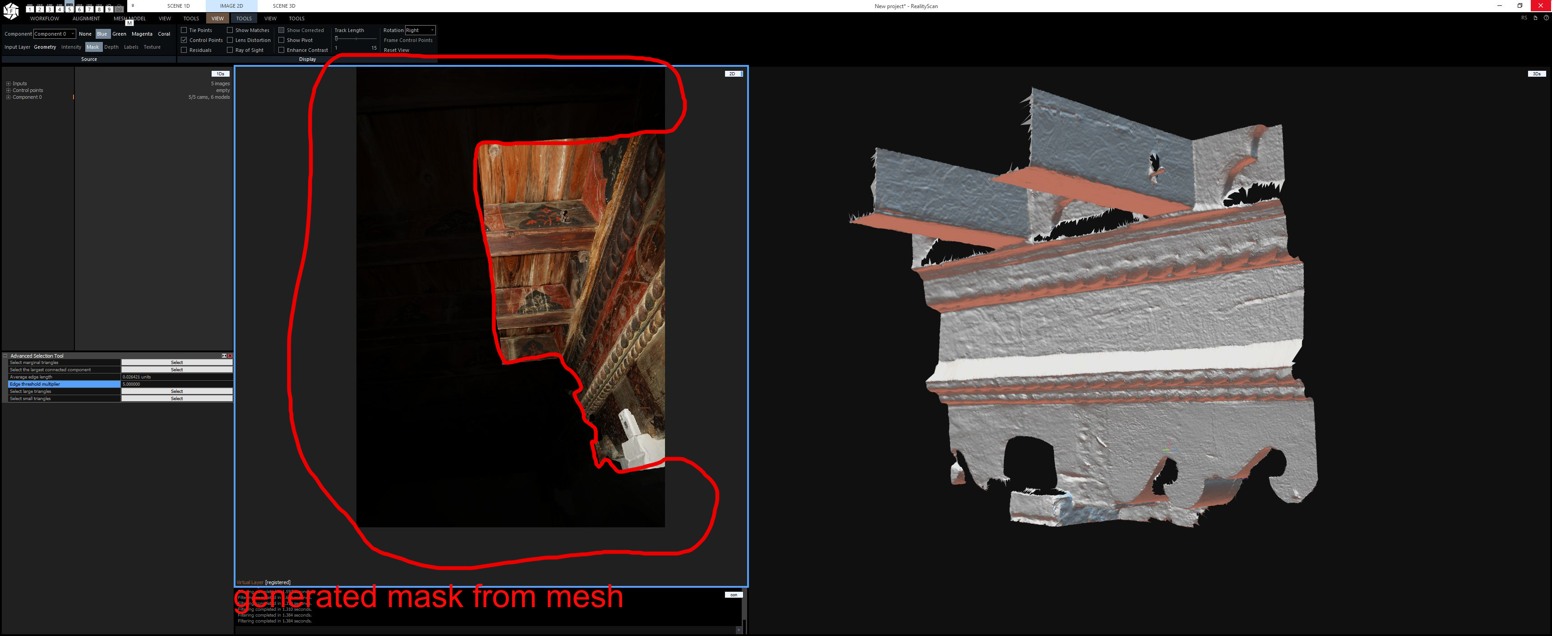Click the Edge threshold multiplier value field
Screen dimensions: 1552x636
coord(176,384)
